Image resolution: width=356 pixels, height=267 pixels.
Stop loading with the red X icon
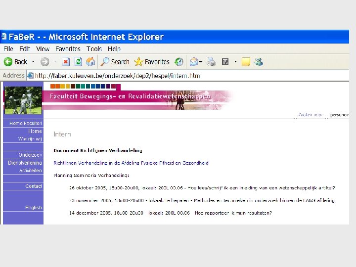point(66,61)
